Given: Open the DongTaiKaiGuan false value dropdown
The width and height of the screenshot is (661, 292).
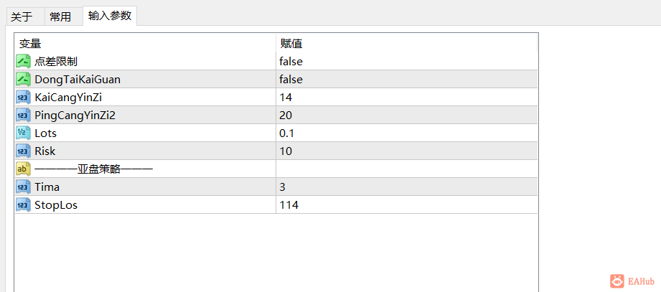Looking at the screenshot, I should tap(407, 79).
